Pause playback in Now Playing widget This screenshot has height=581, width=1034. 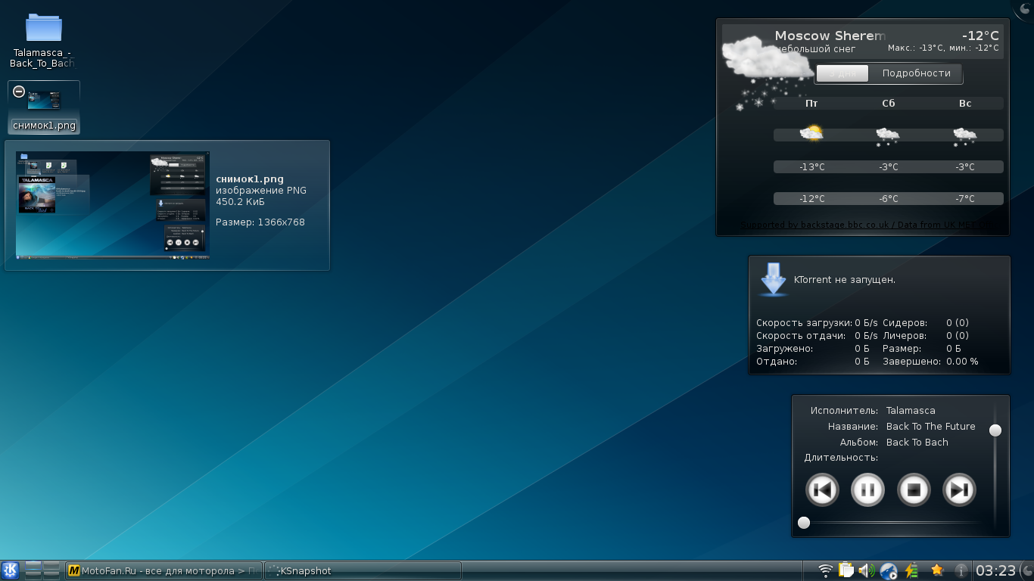tap(867, 489)
